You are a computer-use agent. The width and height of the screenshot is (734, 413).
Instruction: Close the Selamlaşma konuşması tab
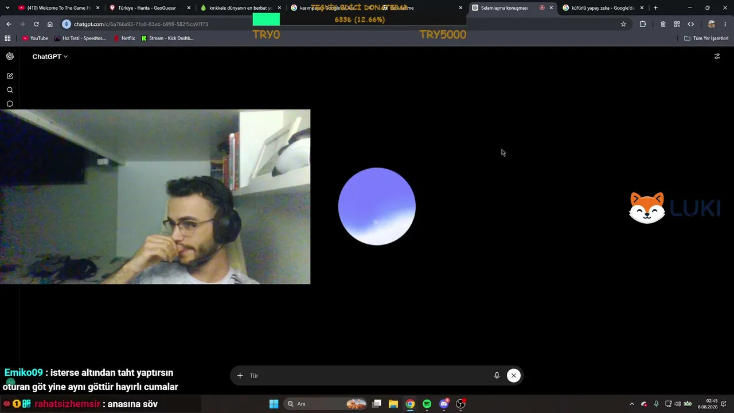pyautogui.click(x=551, y=8)
